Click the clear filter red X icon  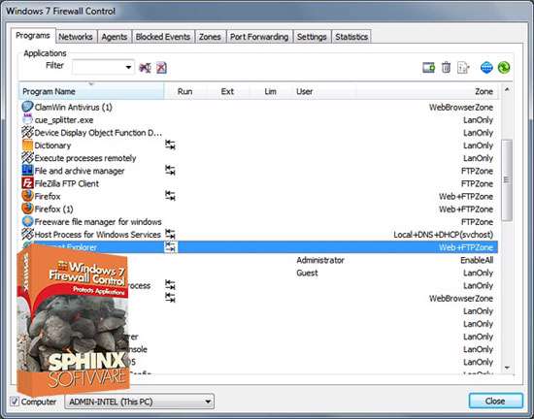[161, 68]
